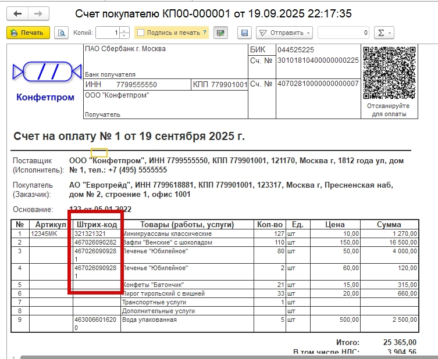Select the КПП 779901001 cell

219,84
